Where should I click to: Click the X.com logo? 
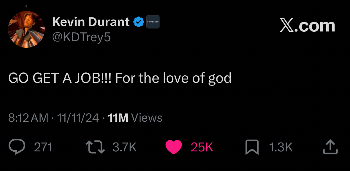(307, 26)
